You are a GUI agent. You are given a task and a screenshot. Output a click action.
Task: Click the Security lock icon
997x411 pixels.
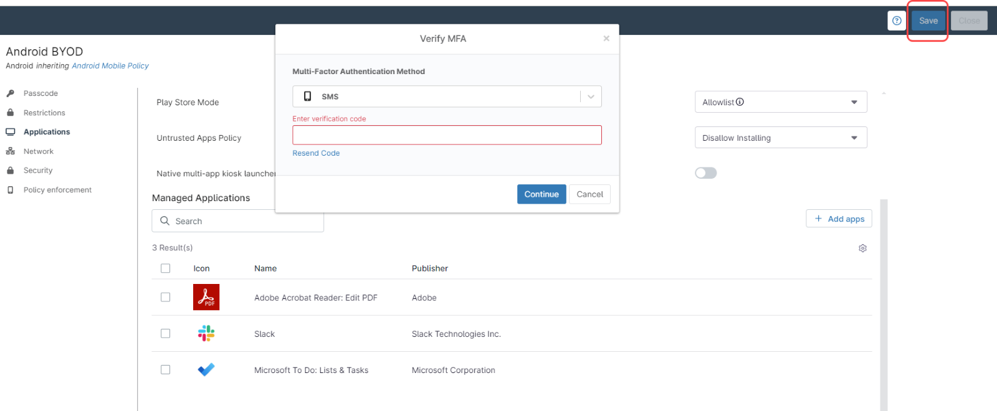(10, 170)
